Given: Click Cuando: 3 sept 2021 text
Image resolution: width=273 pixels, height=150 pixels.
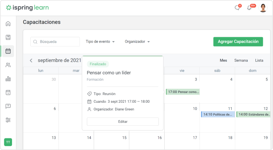Looking at the screenshot, I should point(122,102).
